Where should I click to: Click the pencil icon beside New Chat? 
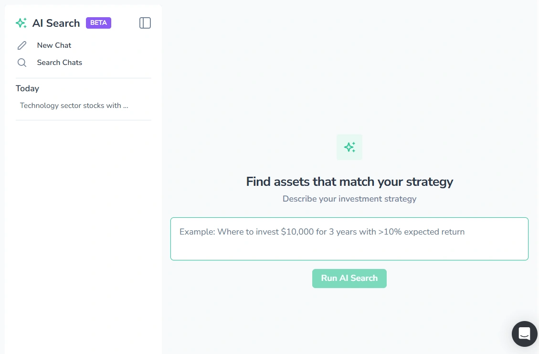22,45
